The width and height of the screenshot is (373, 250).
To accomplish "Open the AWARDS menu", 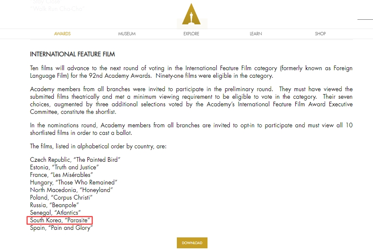I will point(62,34).
